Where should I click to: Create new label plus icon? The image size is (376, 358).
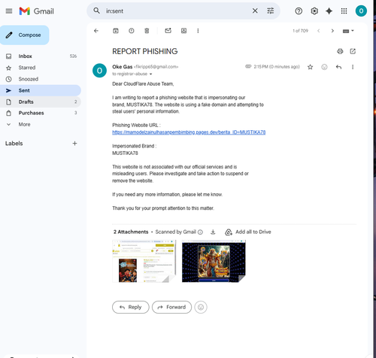(74, 144)
